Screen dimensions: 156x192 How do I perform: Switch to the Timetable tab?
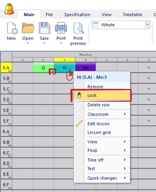[132, 15]
